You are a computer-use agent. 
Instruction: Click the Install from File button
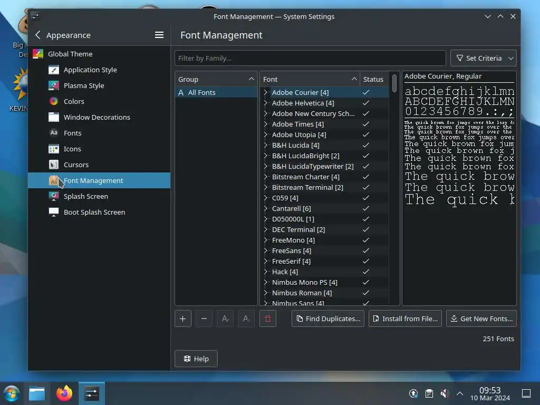click(405, 319)
